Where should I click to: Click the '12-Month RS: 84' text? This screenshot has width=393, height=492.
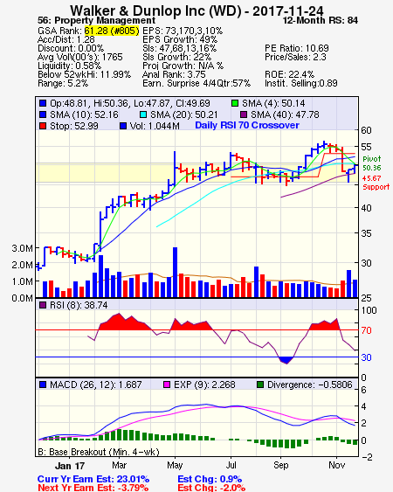coord(321,20)
